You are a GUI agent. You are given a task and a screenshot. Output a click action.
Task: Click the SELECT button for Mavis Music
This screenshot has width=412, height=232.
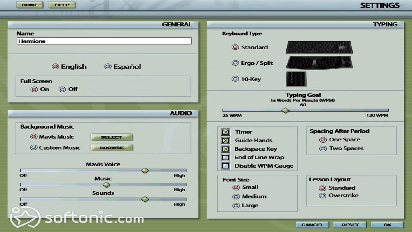coord(111,137)
